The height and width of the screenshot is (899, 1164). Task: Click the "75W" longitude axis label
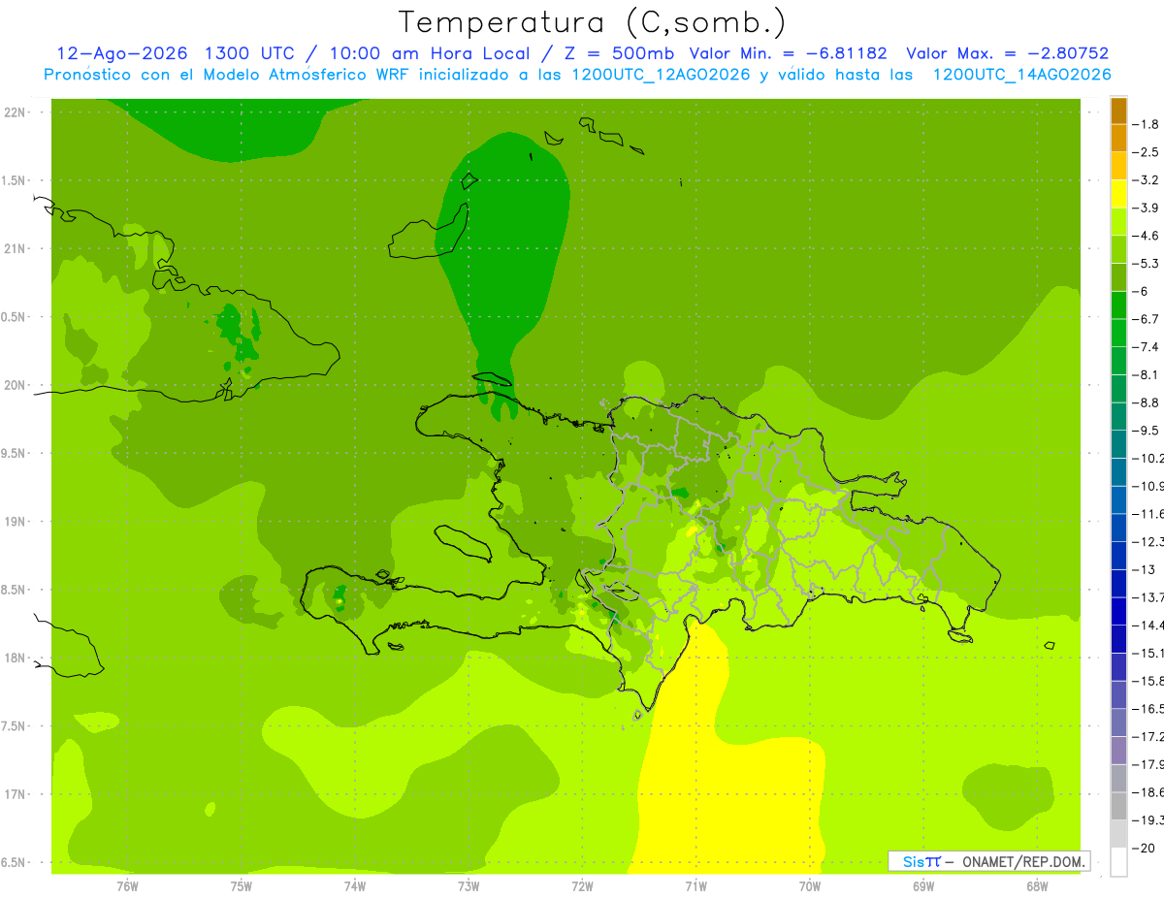tap(242, 886)
